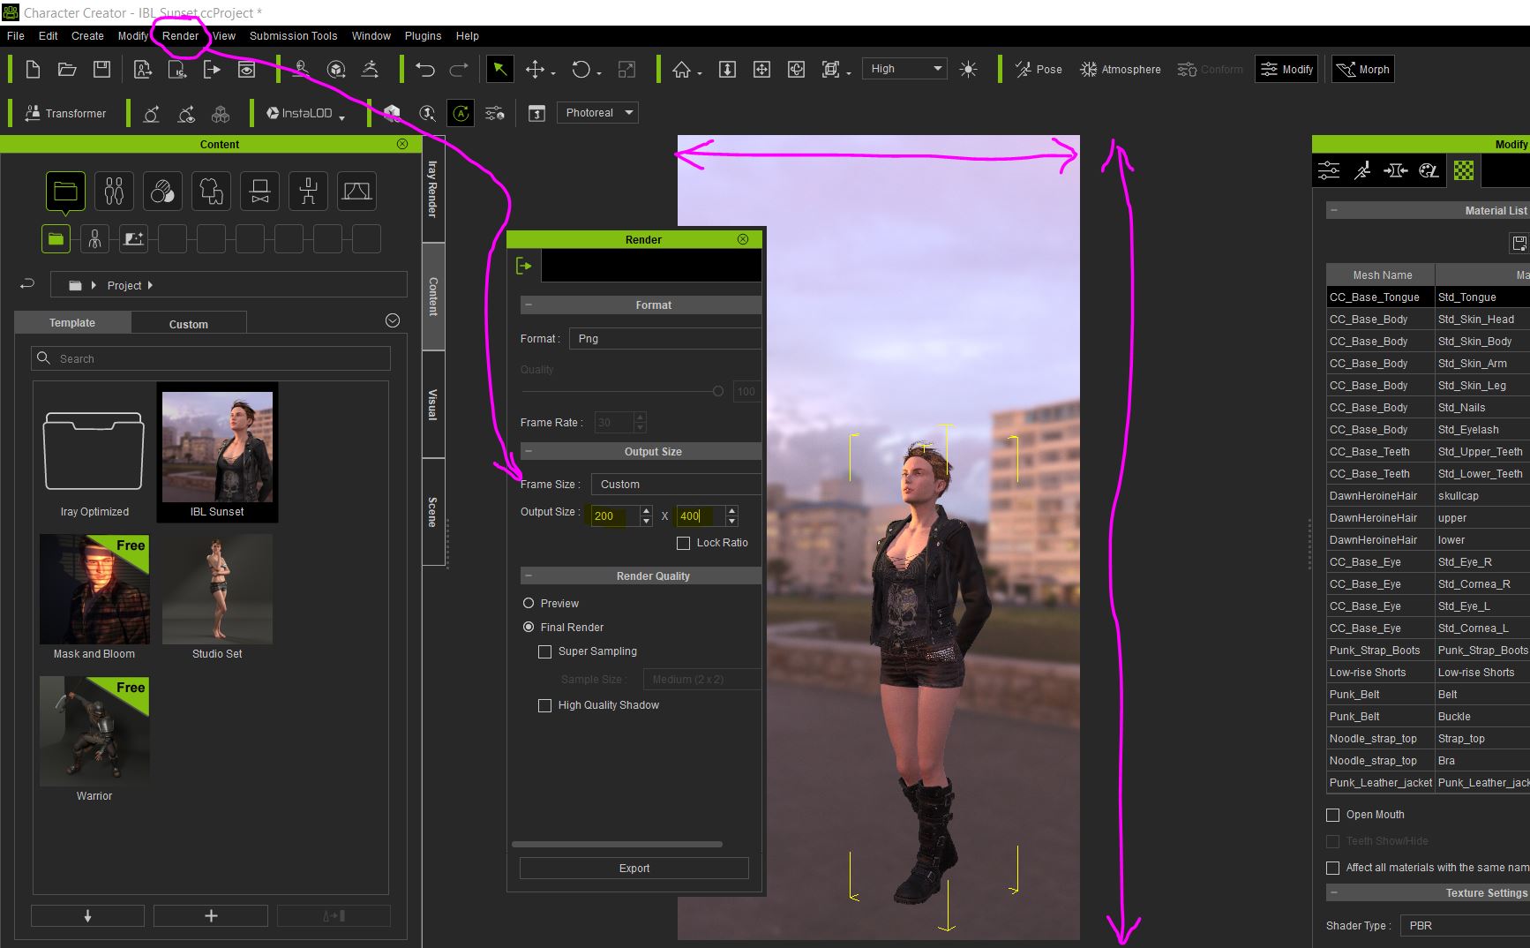Toggle the Modify panel button

point(1286,70)
